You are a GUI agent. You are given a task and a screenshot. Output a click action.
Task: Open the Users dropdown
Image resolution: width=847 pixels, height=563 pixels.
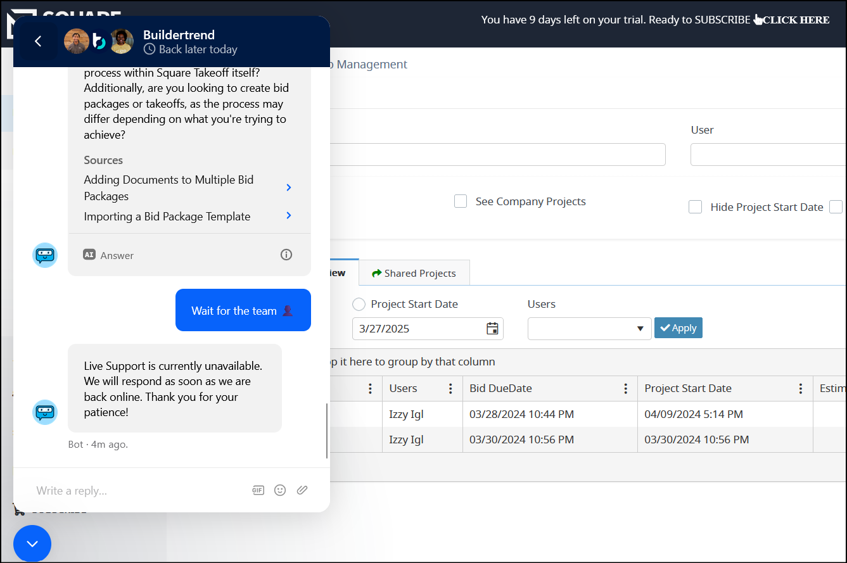(589, 329)
